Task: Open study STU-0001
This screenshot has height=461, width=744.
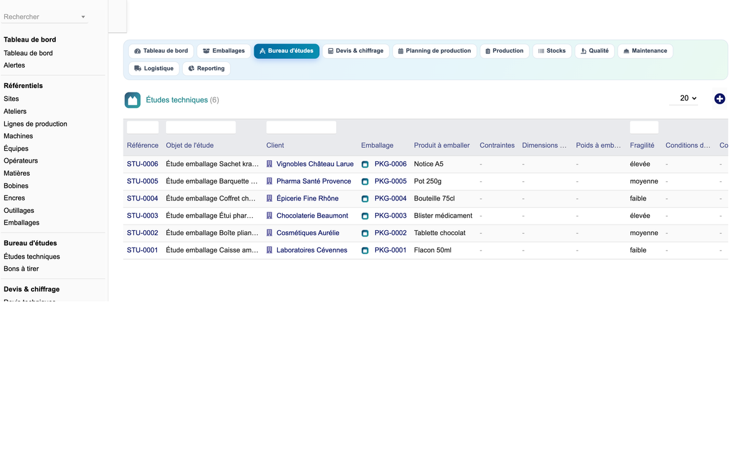Action: (143, 250)
